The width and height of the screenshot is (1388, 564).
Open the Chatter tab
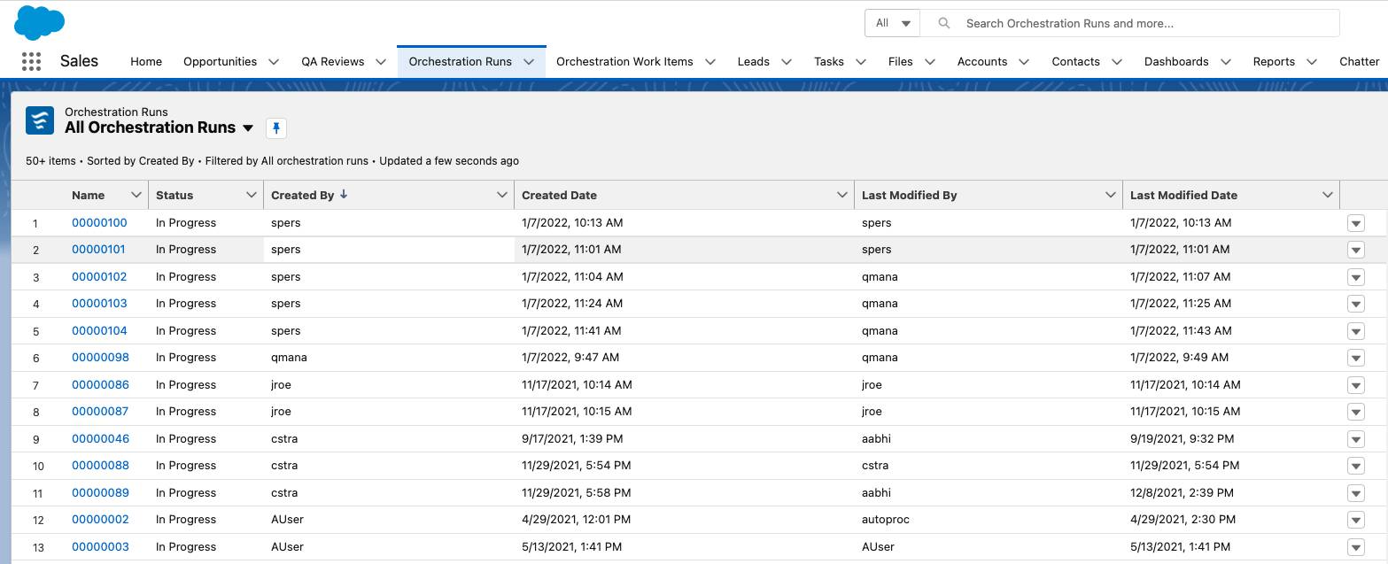[1359, 62]
